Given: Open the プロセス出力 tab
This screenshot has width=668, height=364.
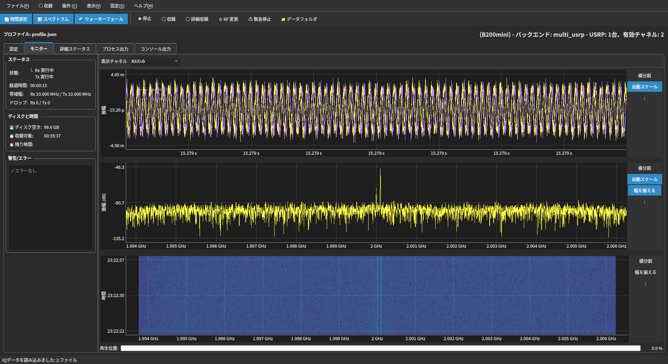Looking at the screenshot, I should tap(115, 49).
